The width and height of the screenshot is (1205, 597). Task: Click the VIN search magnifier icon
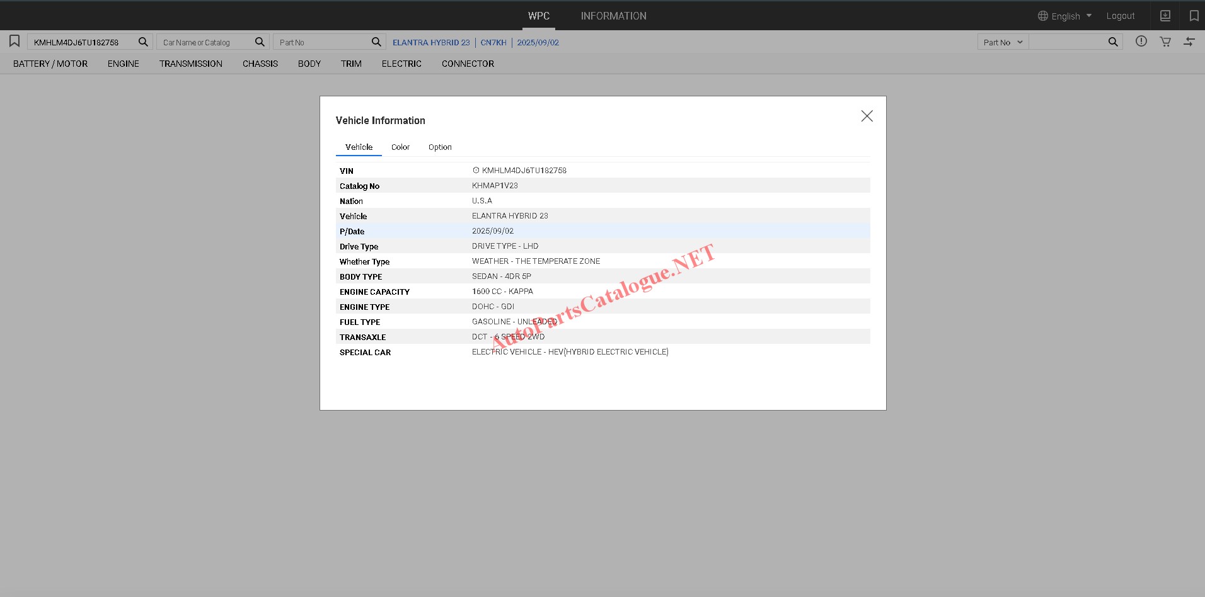(143, 42)
